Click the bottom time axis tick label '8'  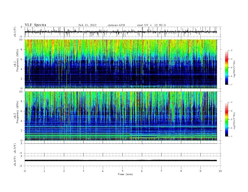(181, 171)
